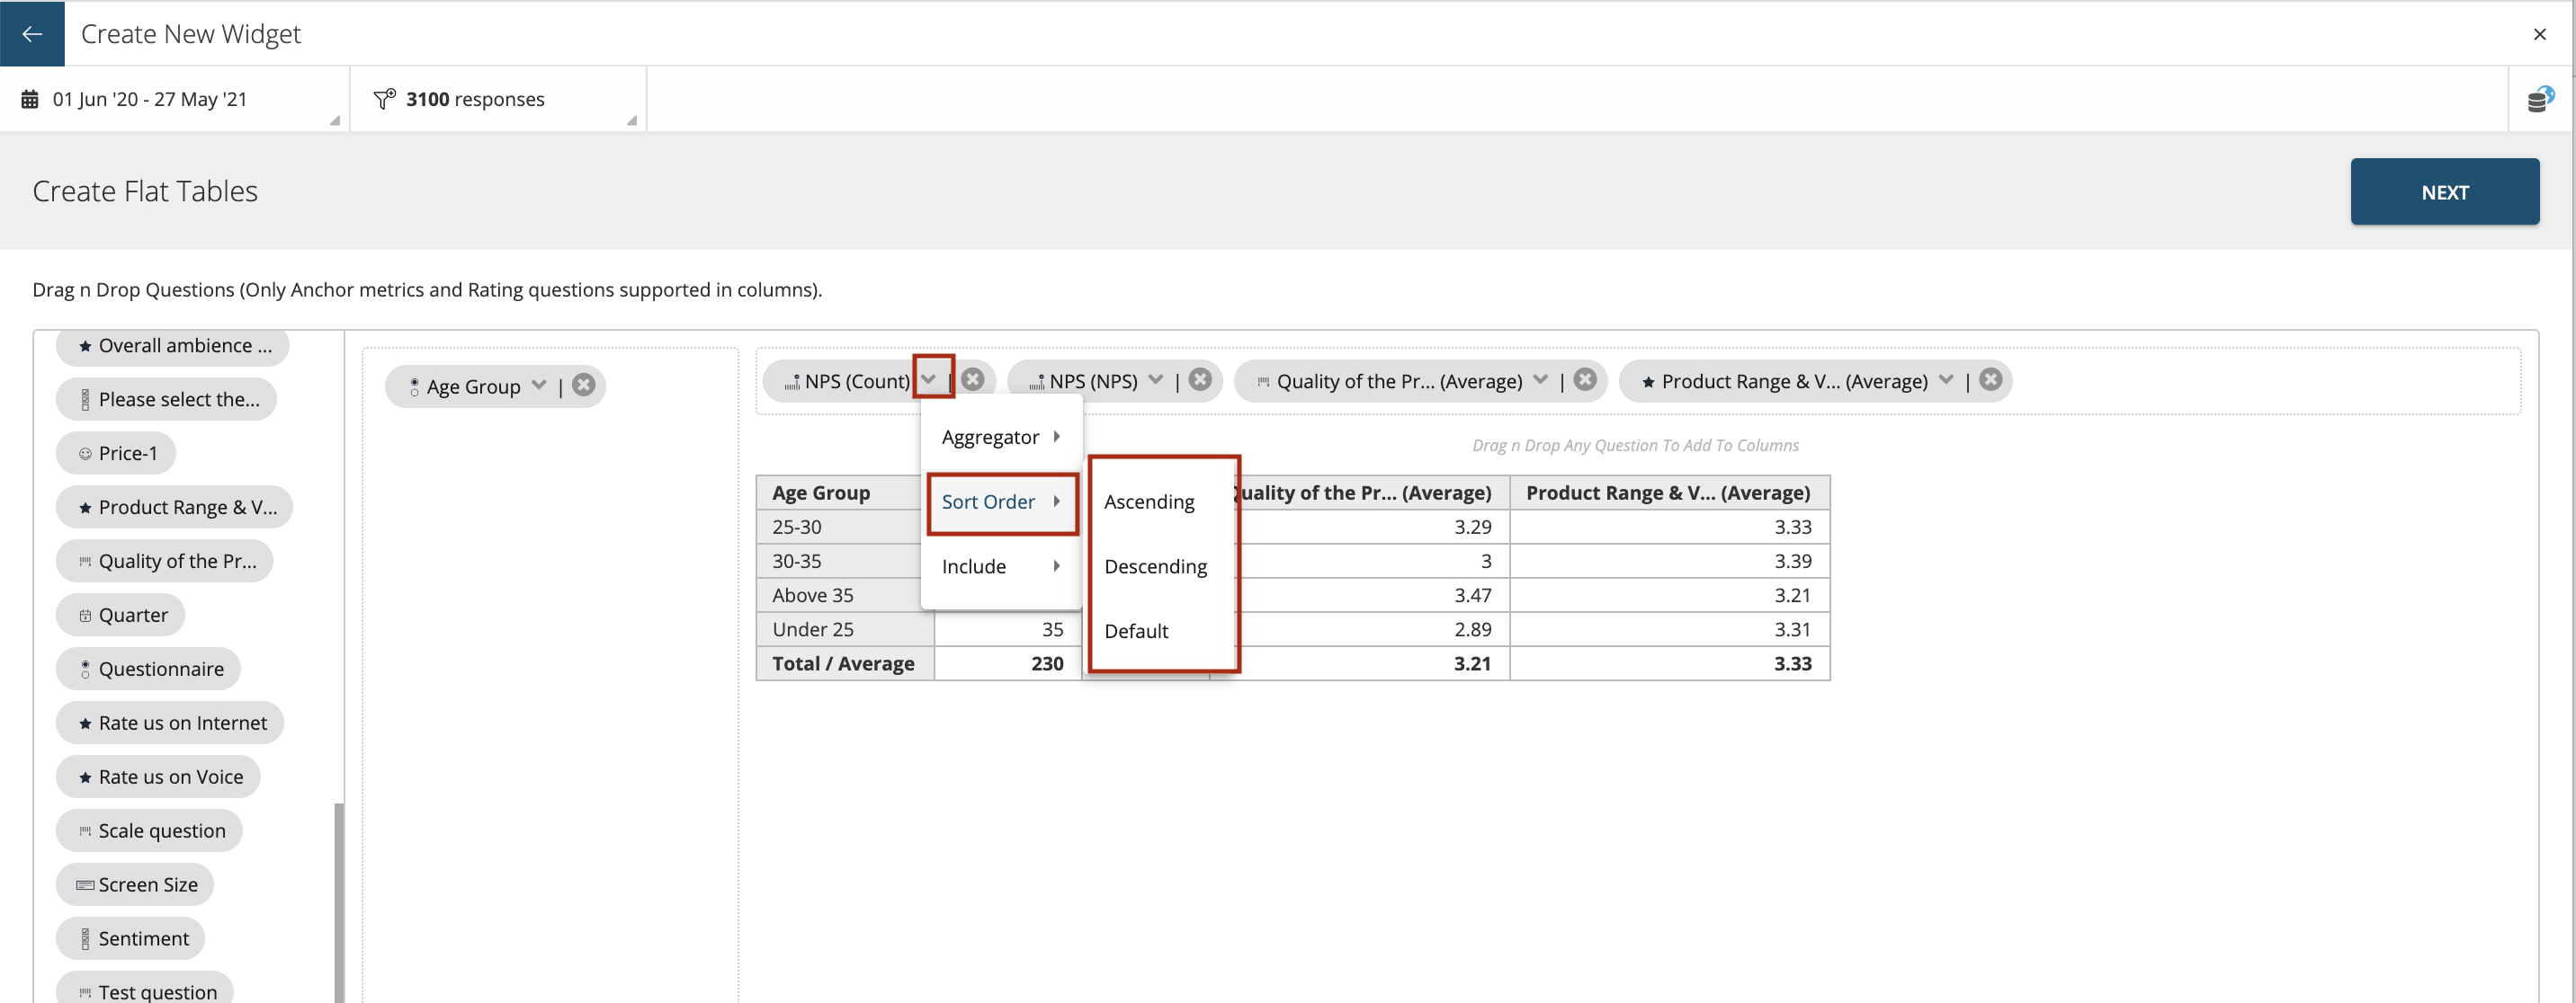Click the Age Group column dropdown arrow
The height and width of the screenshot is (1003, 2576).
(x=537, y=384)
